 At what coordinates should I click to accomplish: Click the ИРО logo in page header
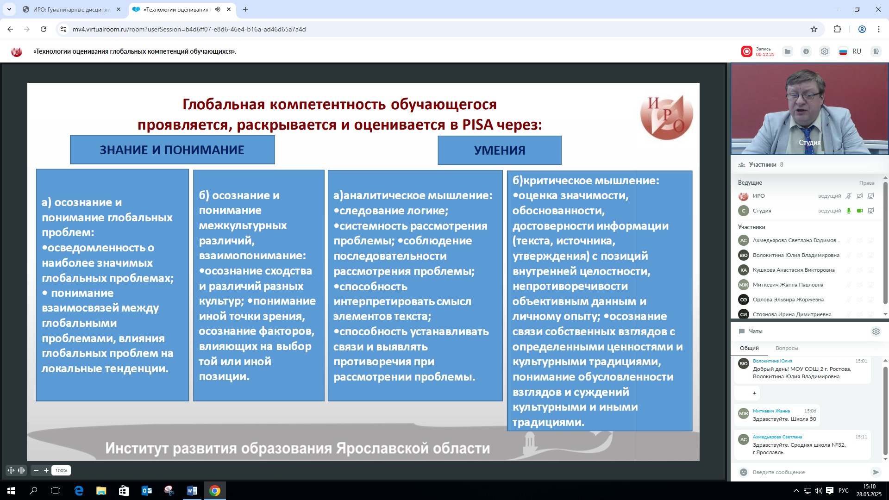tap(17, 51)
